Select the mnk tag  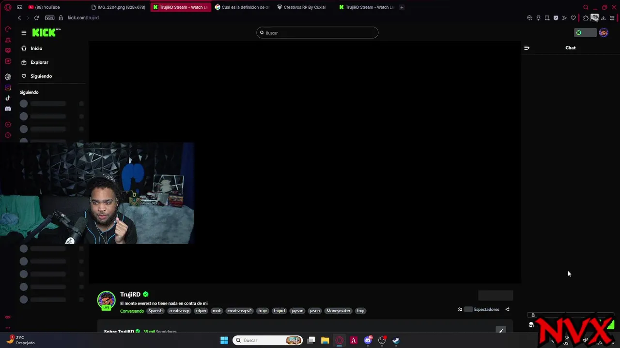[217, 311]
